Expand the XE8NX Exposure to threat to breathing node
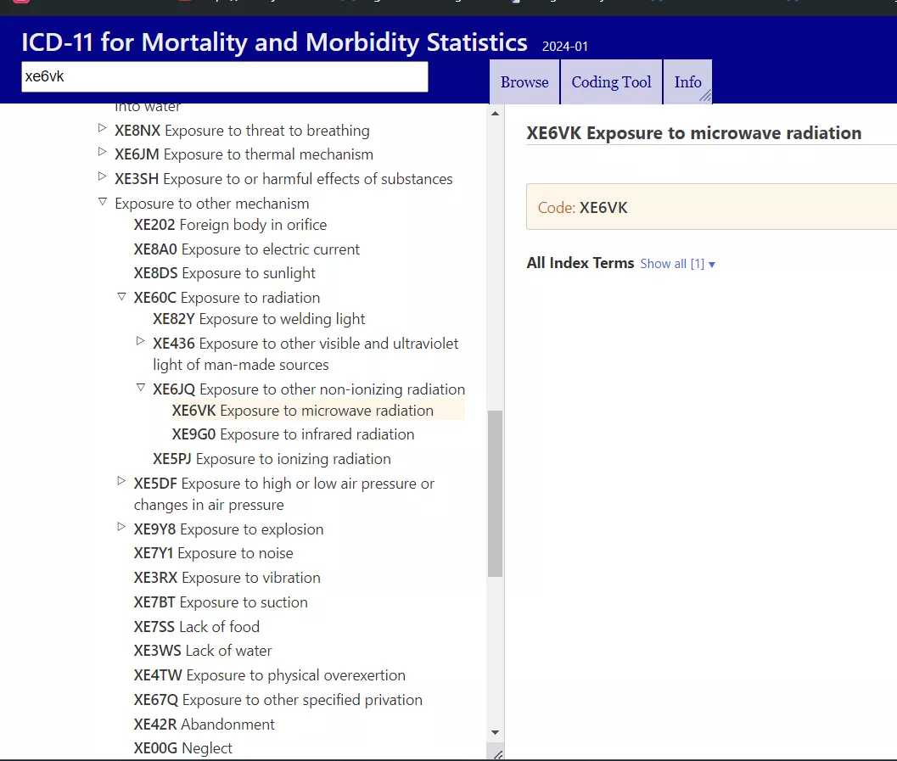 tap(103, 129)
